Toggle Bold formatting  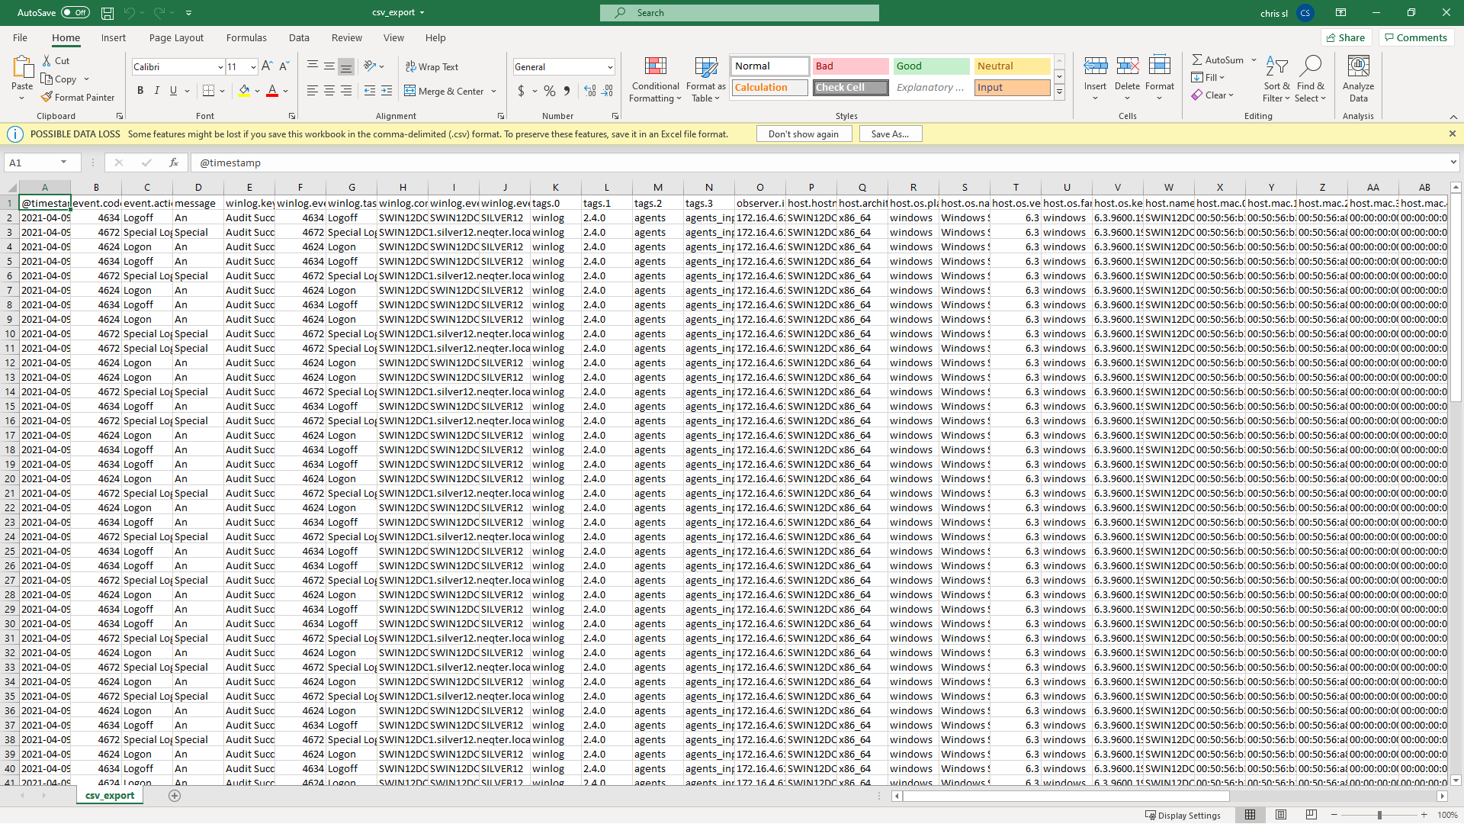click(x=140, y=91)
